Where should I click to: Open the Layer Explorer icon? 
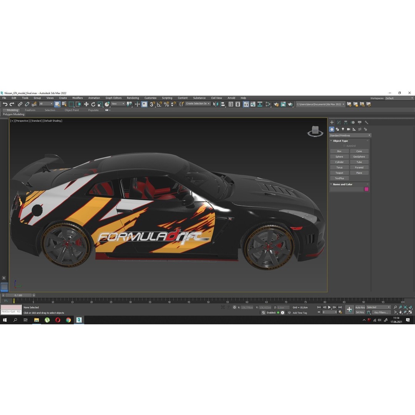click(x=238, y=104)
